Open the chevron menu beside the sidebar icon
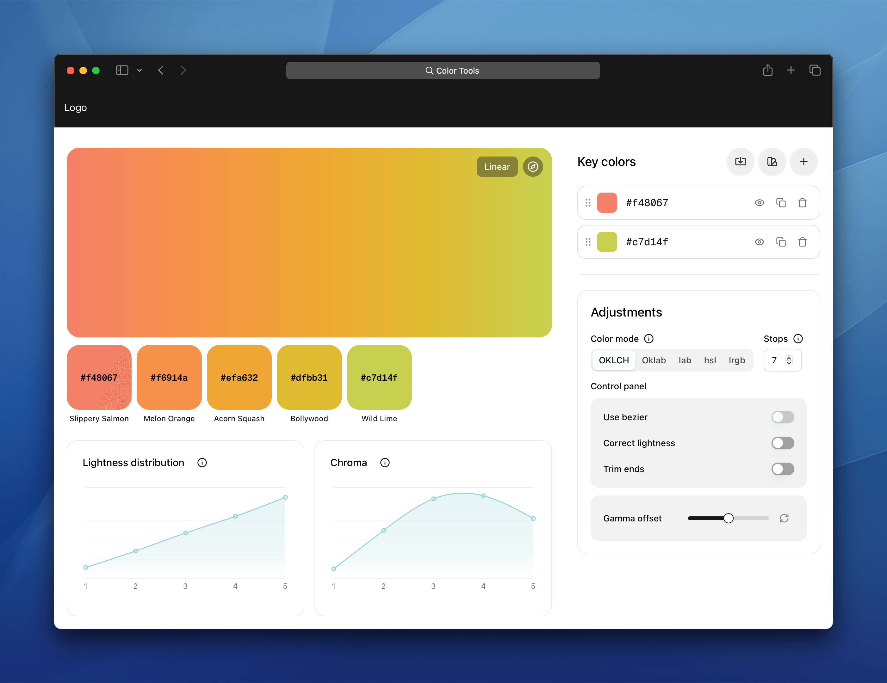This screenshot has height=683, width=887. click(x=140, y=70)
